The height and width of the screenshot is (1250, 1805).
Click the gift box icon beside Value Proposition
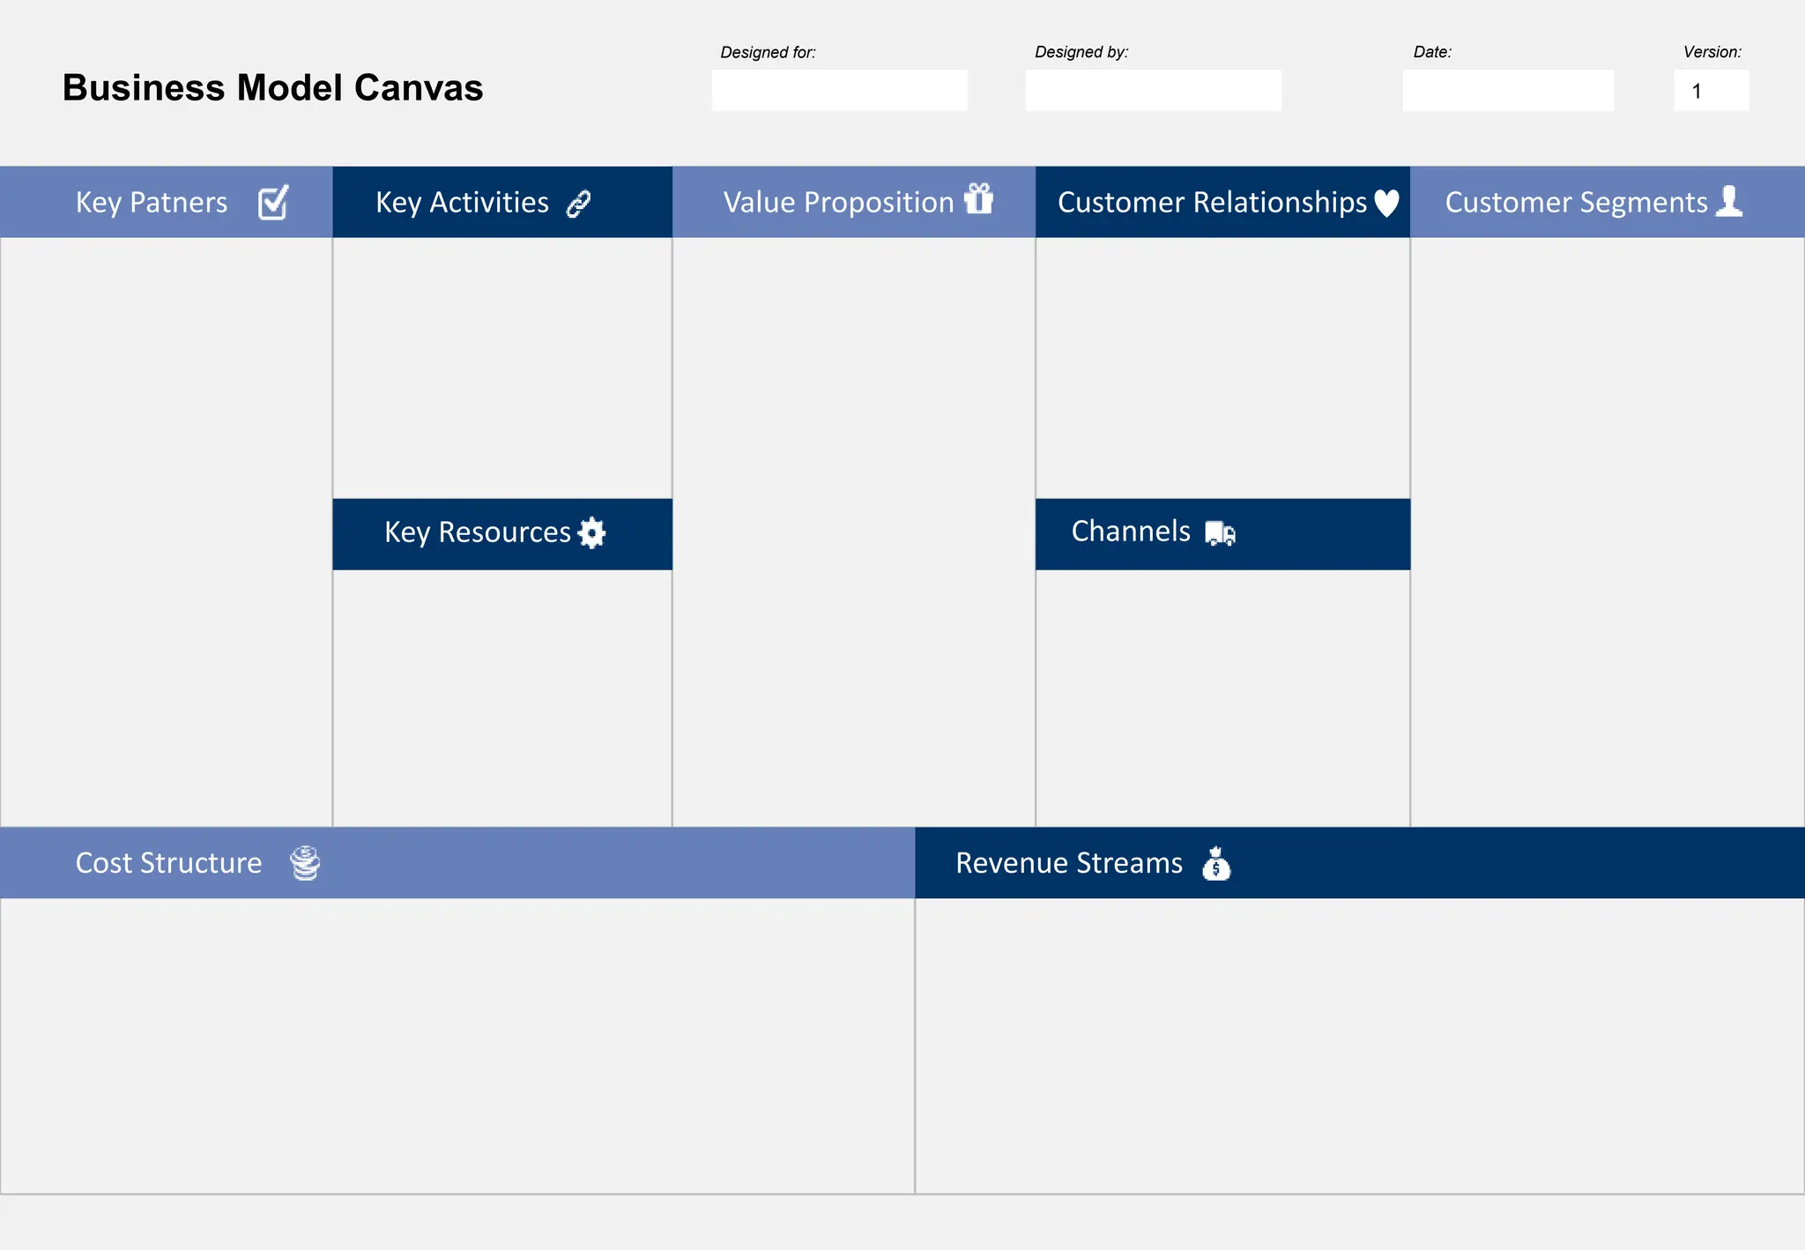click(x=978, y=199)
